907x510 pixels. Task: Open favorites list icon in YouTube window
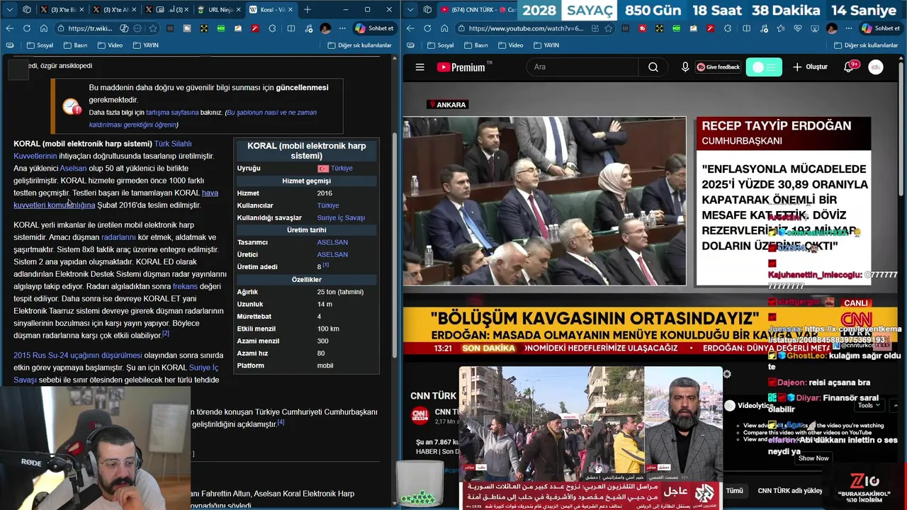[x=779, y=28]
